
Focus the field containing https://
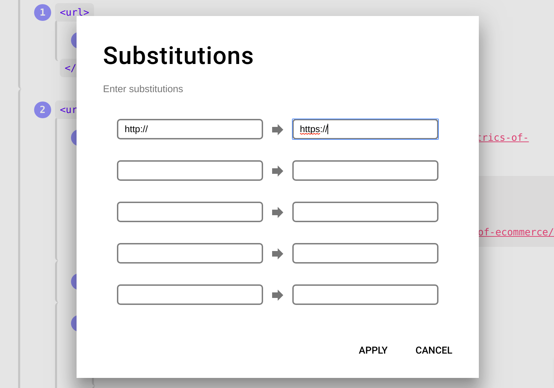click(365, 129)
